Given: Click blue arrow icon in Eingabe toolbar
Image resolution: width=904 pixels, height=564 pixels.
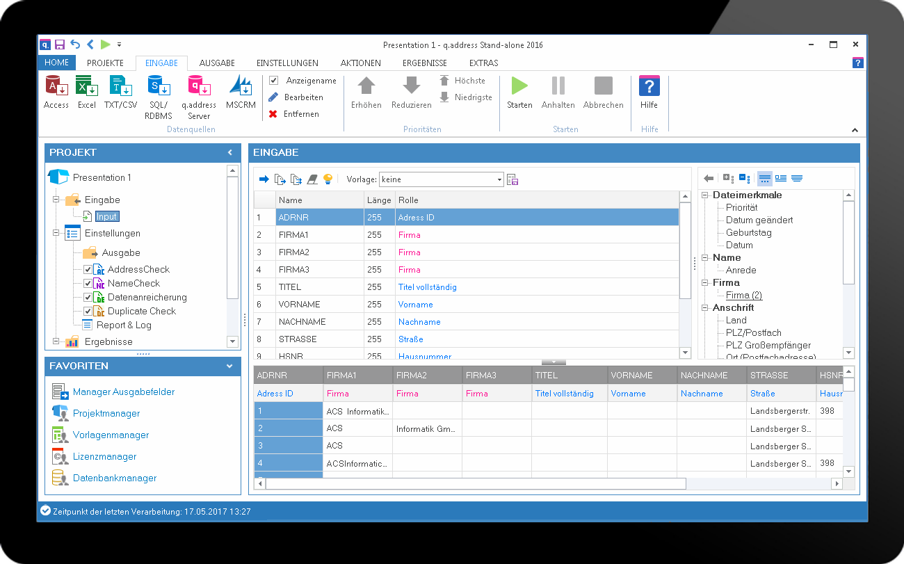Looking at the screenshot, I should tap(264, 179).
